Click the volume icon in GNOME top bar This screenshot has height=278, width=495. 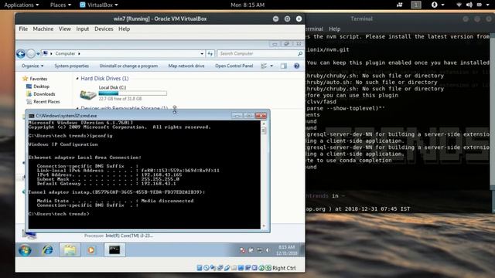(x=469, y=5)
